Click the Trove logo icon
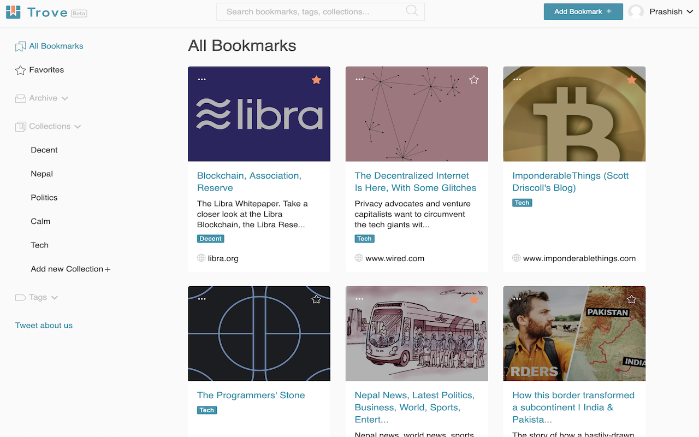 click(13, 11)
